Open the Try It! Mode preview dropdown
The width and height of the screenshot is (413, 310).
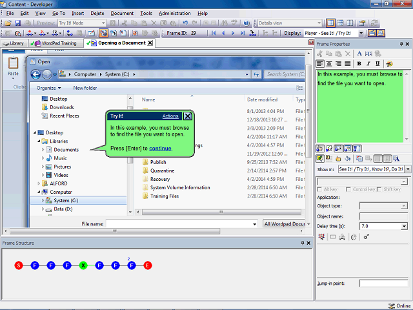point(103,23)
